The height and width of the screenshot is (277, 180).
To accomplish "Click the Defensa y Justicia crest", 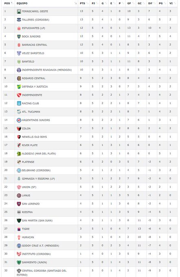I will pos(19,87).
